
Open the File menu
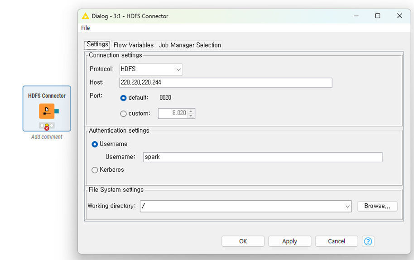tap(86, 28)
